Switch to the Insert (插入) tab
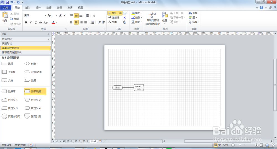The width and height of the screenshot is (277, 149). point(27,7)
